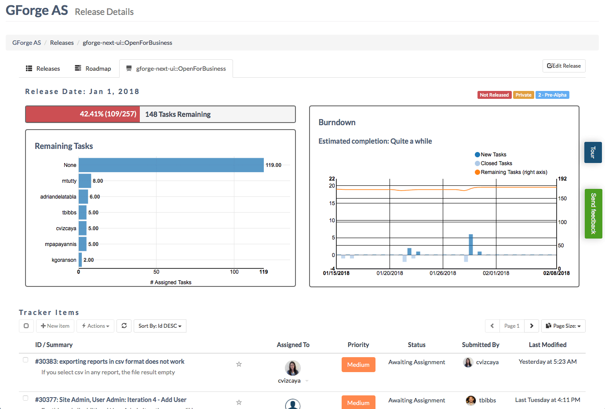Click the refresh icon in Tracker Items toolbar
This screenshot has height=409, width=605.
124,326
